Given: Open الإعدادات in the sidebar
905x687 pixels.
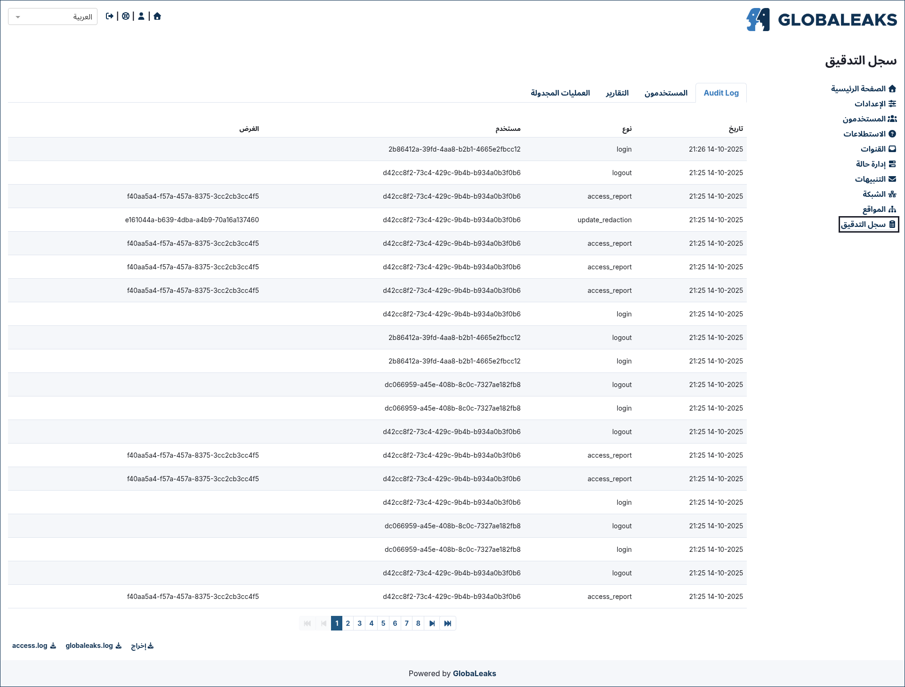Looking at the screenshot, I should point(875,104).
